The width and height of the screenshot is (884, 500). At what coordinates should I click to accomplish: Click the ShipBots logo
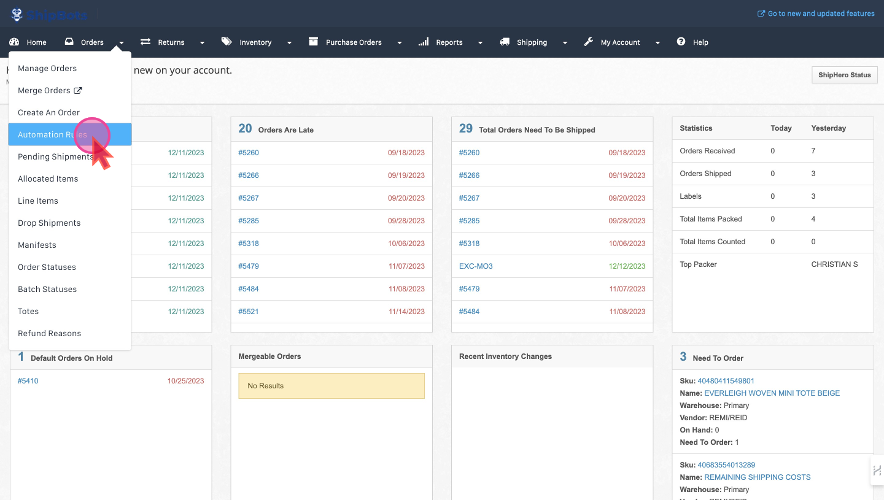point(49,13)
